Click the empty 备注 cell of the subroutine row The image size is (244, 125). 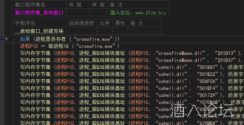coord(144,31)
